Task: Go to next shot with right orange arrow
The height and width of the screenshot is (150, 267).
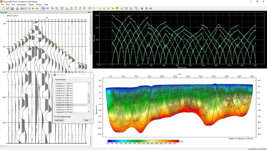Action: point(37,8)
